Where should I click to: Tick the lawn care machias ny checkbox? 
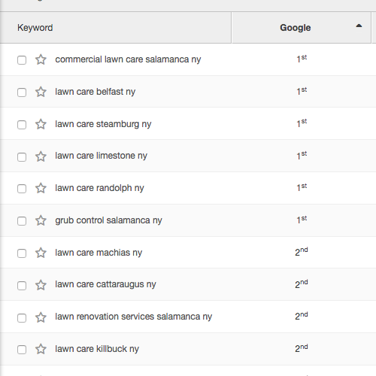[x=22, y=253]
